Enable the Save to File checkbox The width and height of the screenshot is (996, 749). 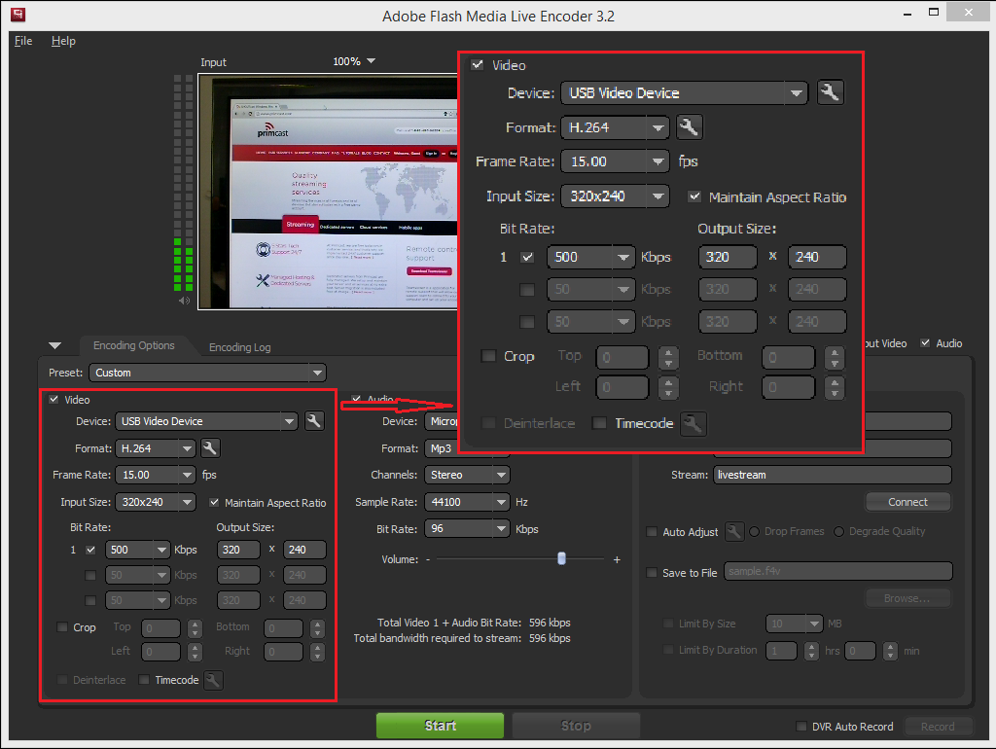652,572
